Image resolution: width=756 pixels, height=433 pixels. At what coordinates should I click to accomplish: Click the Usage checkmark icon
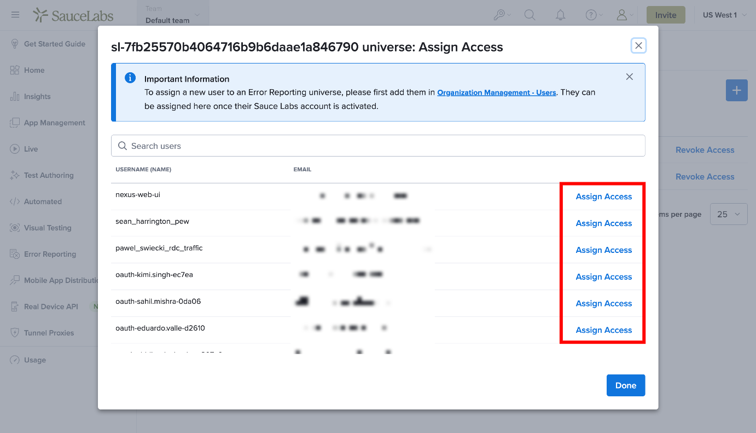[15, 360]
